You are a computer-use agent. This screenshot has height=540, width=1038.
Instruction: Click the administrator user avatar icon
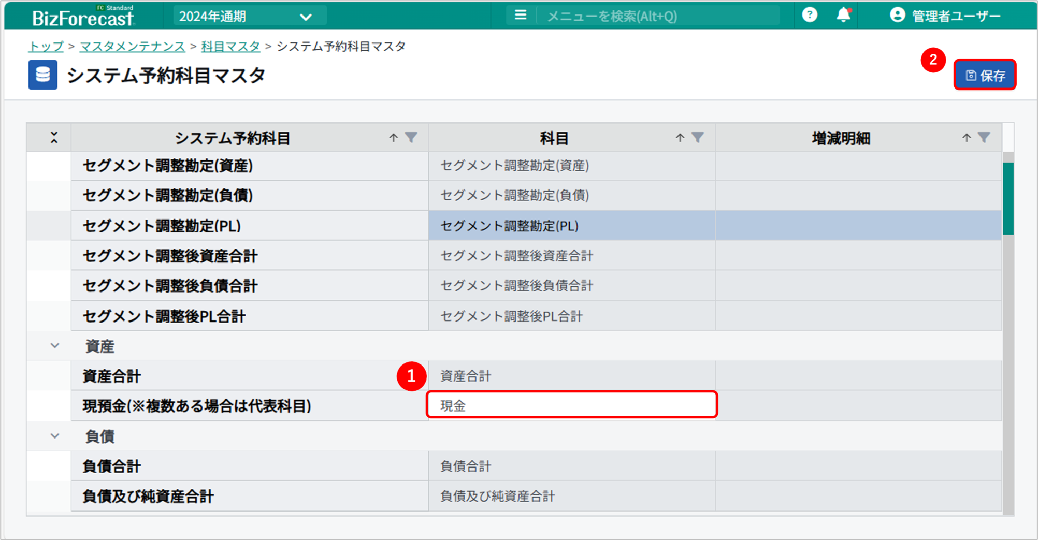[x=897, y=16]
